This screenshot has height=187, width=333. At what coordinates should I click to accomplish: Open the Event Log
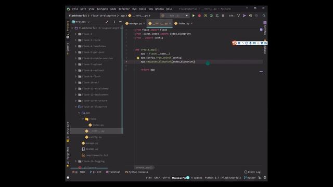[252, 172]
